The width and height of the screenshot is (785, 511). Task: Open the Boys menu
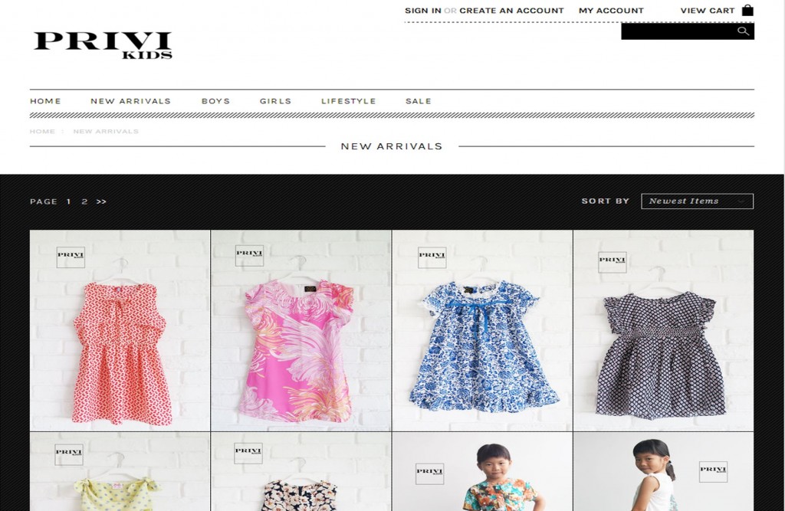point(215,101)
